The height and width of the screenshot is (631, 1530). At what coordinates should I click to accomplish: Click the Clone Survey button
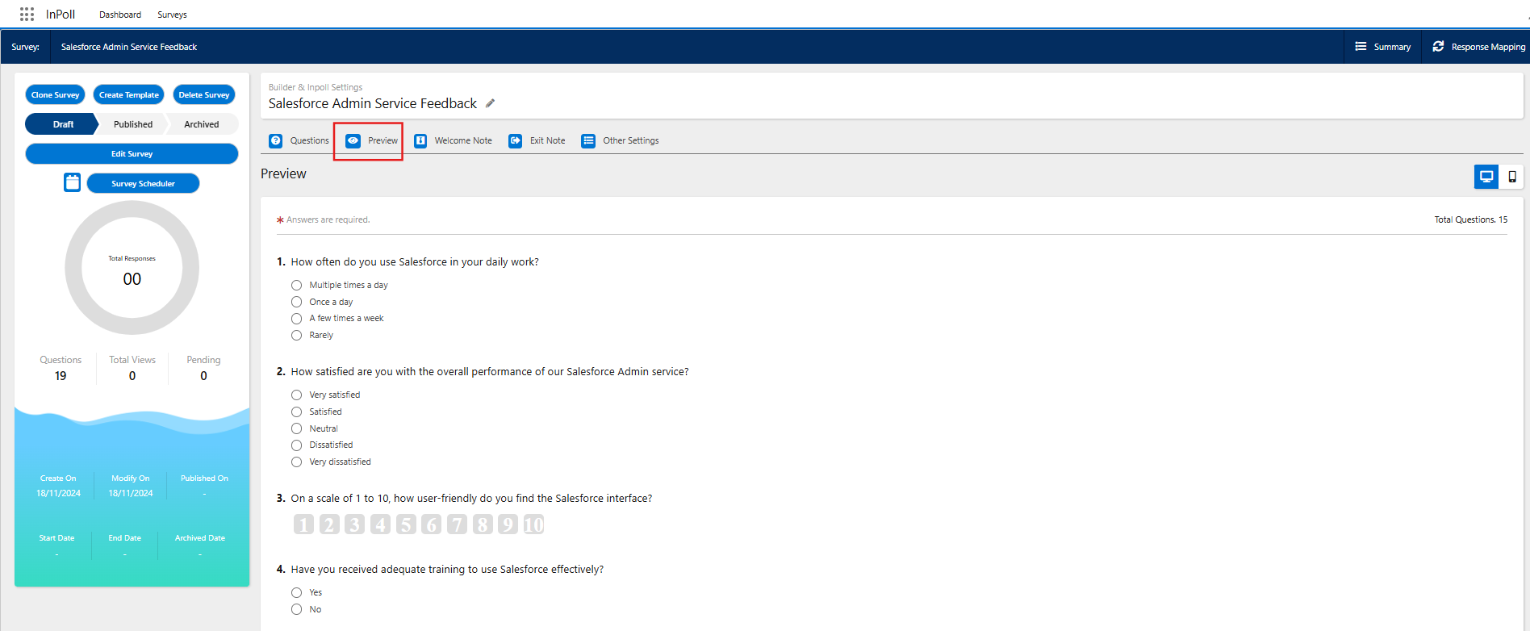56,94
